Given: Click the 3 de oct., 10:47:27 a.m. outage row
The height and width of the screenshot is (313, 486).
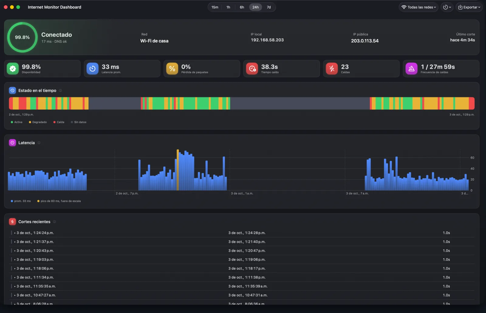Looking at the screenshot, I should coord(242,295).
